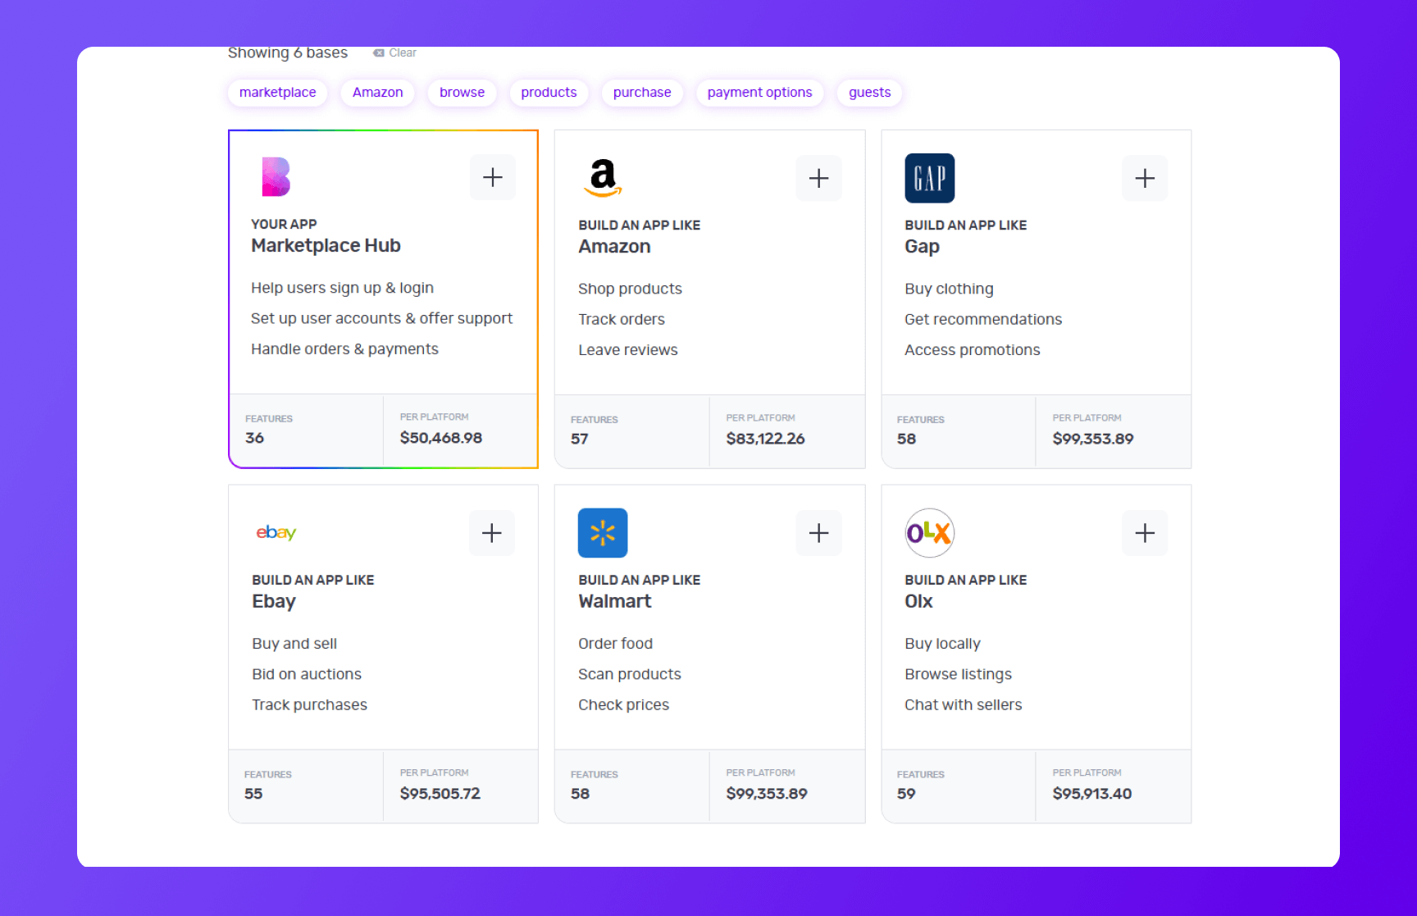Viewport: 1417px width, 916px height.
Task: Click 'Access promotions' on Gap card
Action: 972,349
